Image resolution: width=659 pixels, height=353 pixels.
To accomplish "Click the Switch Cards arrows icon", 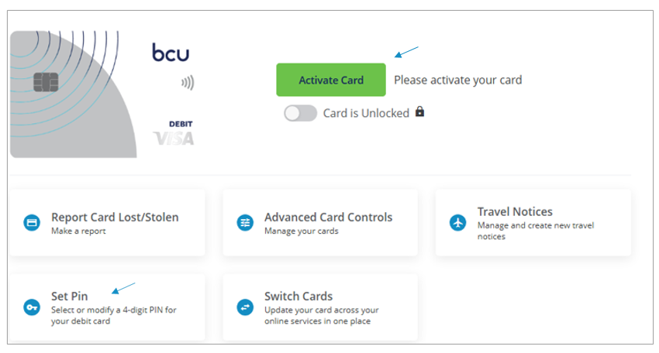I will pos(245,307).
